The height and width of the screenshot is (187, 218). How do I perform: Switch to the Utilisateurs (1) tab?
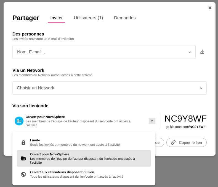[88, 18]
